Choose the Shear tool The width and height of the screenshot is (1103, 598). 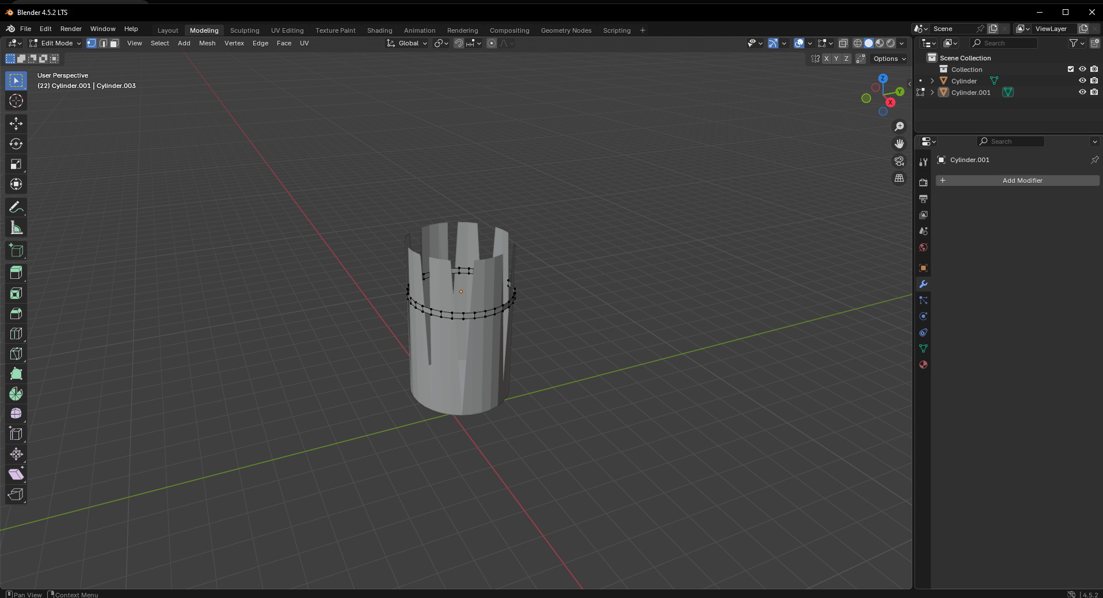pyautogui.click(x=16, y=474)
